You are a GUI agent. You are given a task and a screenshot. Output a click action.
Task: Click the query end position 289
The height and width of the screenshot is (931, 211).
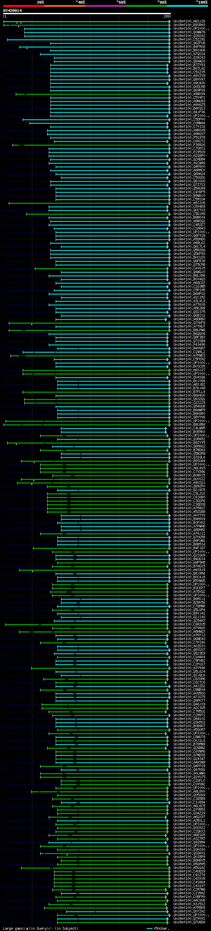pos(166,16)
